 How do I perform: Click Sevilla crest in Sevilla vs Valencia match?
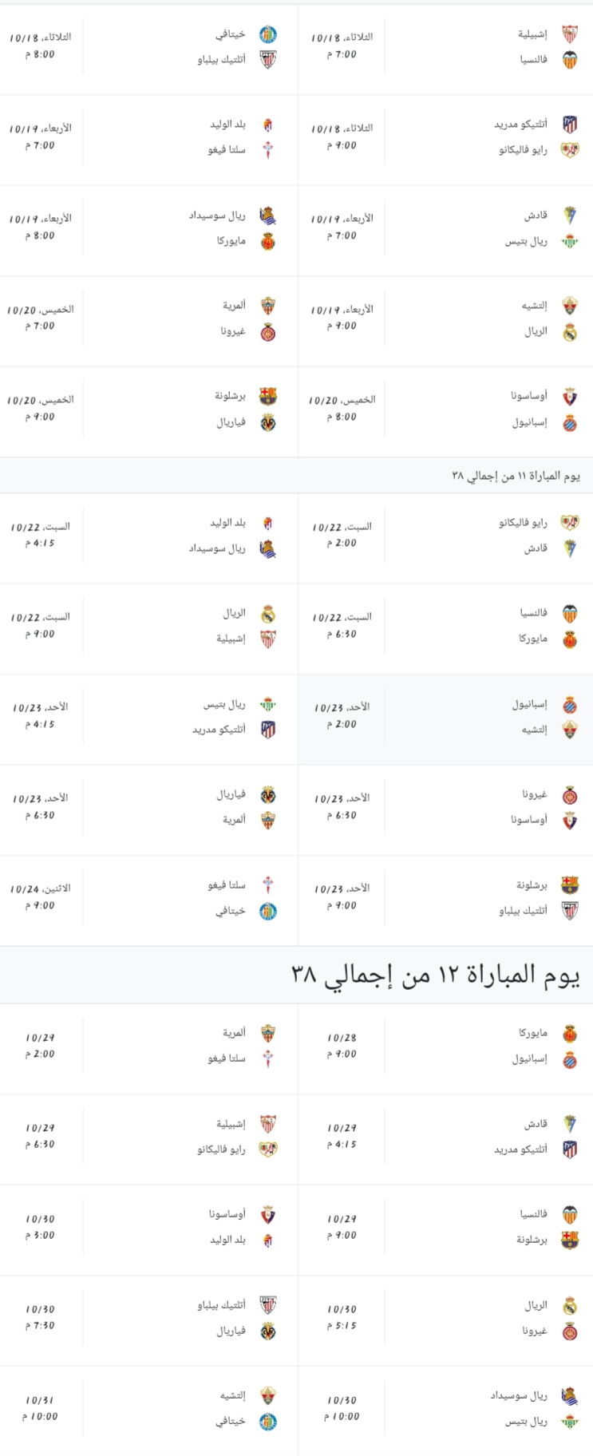pos(570,34)
